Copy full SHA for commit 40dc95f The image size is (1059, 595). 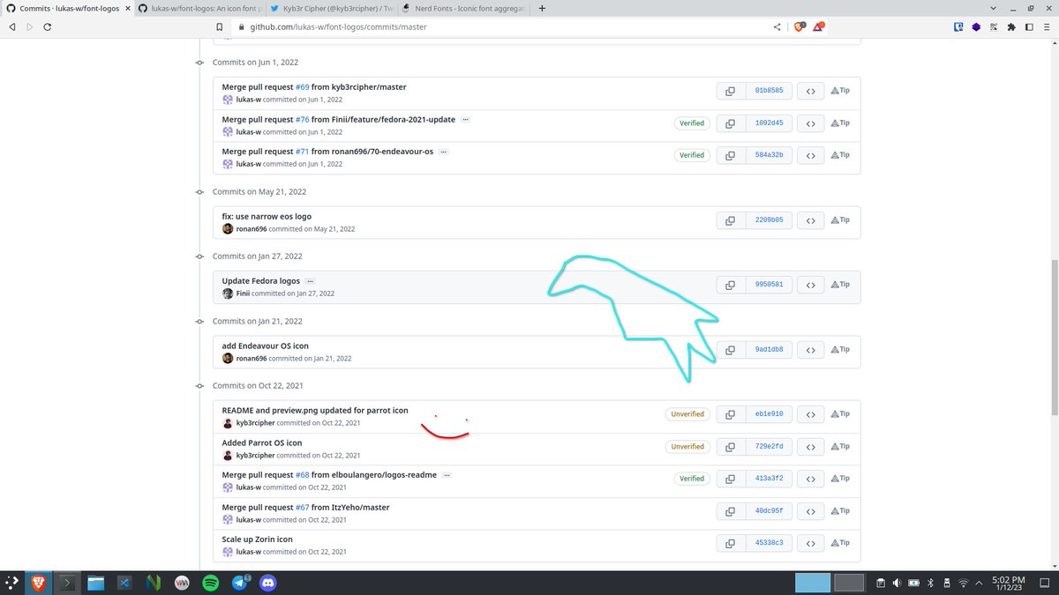click(x=731, y=511)
